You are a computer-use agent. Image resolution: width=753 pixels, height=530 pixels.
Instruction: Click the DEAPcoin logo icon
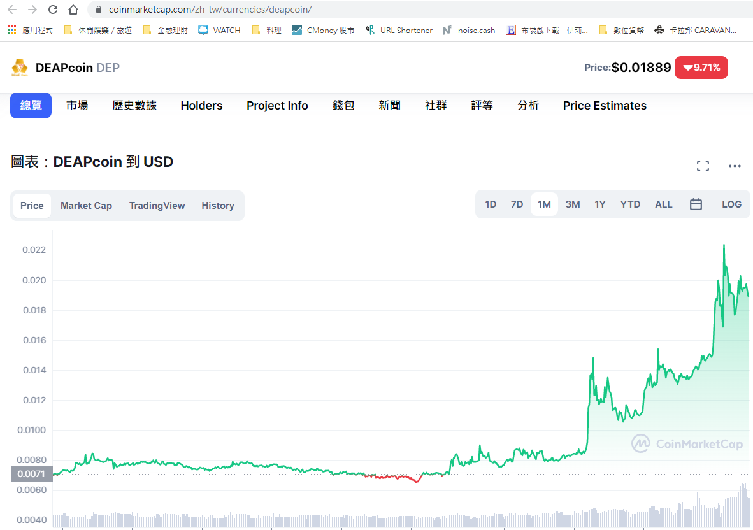click(x=20, y=68)
